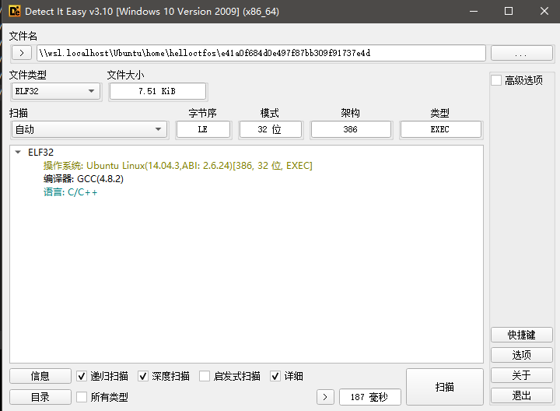
Task: Select the ELF32 root tree item
Action: click(40, 153)
